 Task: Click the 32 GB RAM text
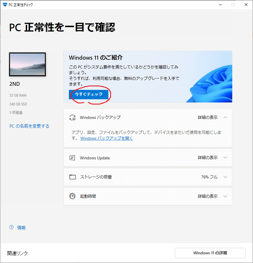pyautogui.click(x=18, y=95)
